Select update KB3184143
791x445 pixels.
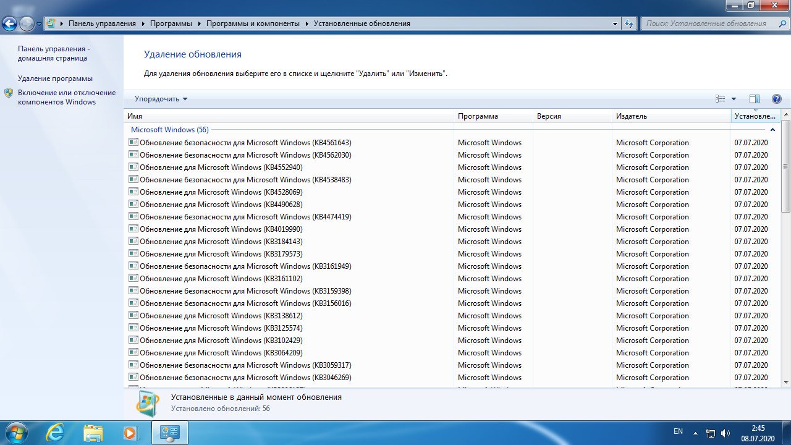(452, 241)
